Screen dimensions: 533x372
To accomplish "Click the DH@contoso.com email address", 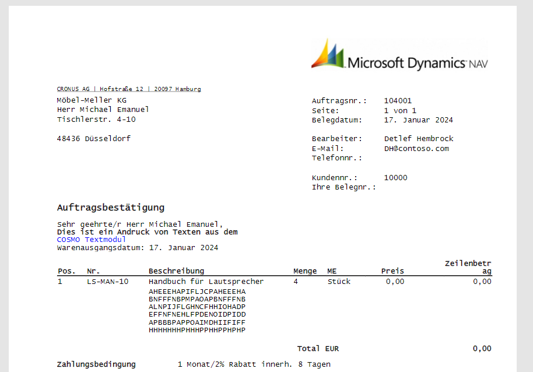I will click(x=416, y=149).
